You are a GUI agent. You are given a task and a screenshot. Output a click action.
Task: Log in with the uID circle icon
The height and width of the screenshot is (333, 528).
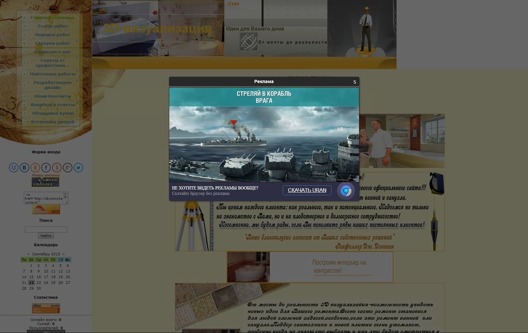coord(14,167)
